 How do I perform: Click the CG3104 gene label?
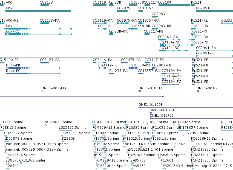165,2
